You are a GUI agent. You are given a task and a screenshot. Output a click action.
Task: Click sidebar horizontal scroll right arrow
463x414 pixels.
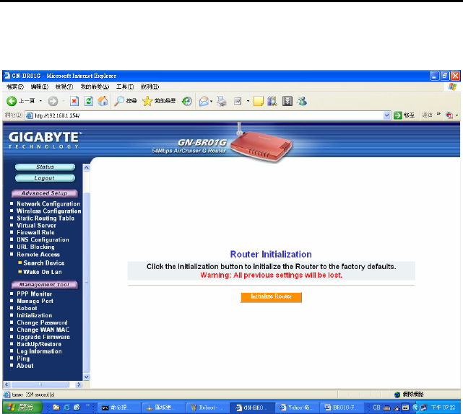pos(79,384)
